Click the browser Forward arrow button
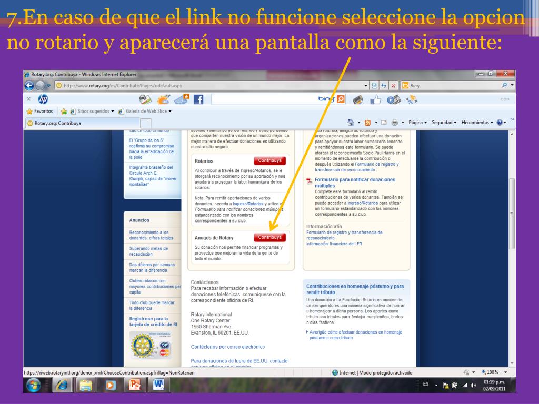 [x=40, y=86]
